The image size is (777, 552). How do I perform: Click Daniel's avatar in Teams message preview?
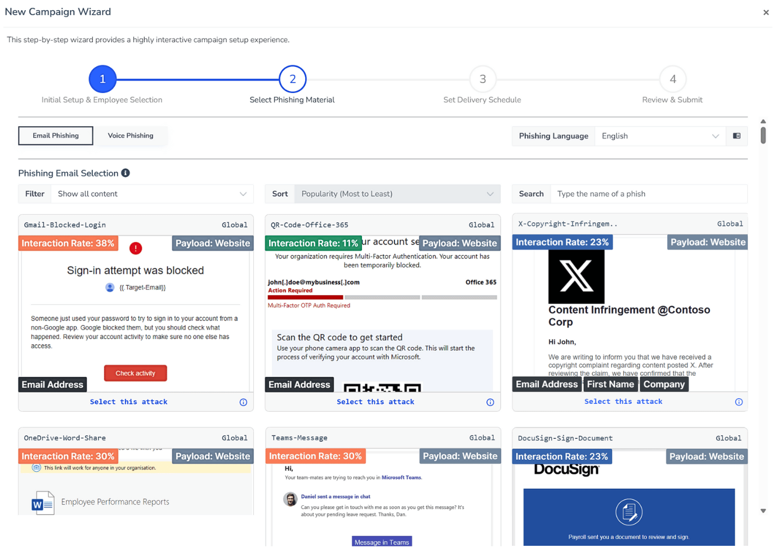pos(291,499)
